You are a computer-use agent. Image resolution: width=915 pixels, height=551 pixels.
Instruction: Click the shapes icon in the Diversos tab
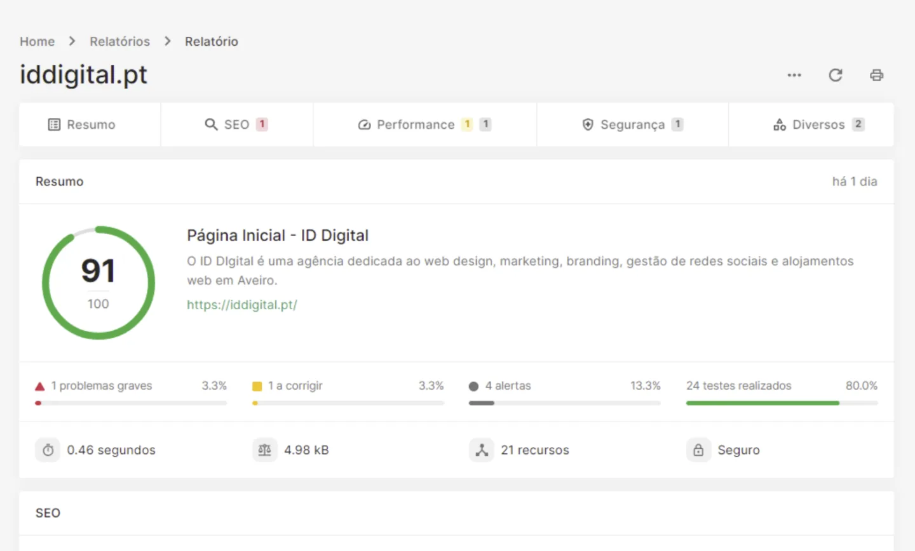click(780, 124)
